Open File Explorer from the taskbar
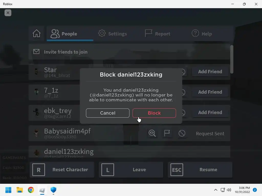Viewport: 262px width, 196px height. 19,190
